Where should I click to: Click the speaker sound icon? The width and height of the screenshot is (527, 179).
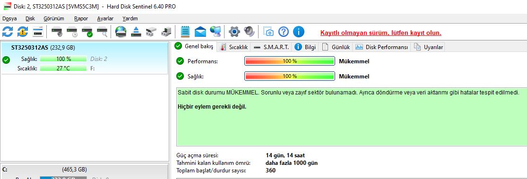[x=250, y=32]
